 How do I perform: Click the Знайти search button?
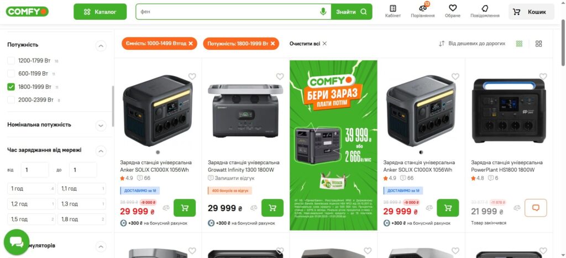click(x=351, y=12)
